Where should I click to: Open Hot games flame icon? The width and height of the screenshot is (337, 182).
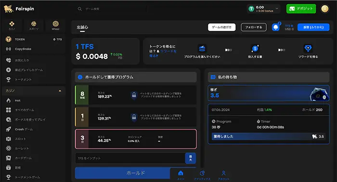pyautogui.click(x=8, y=100)
